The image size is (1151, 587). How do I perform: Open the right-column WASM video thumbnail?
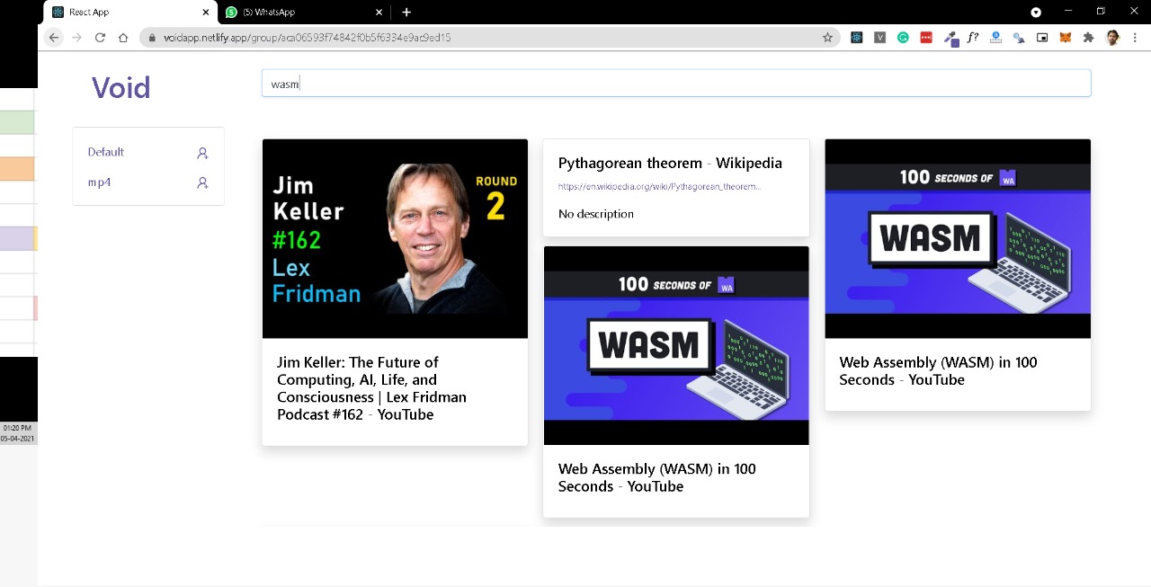tap(958, 238)
